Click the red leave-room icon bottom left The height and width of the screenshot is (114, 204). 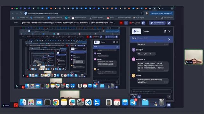[16, 105]
